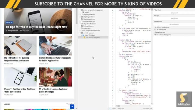195x110 pixels.
Task: Collapse the Scope section
Action: click(x=154, y=16)
